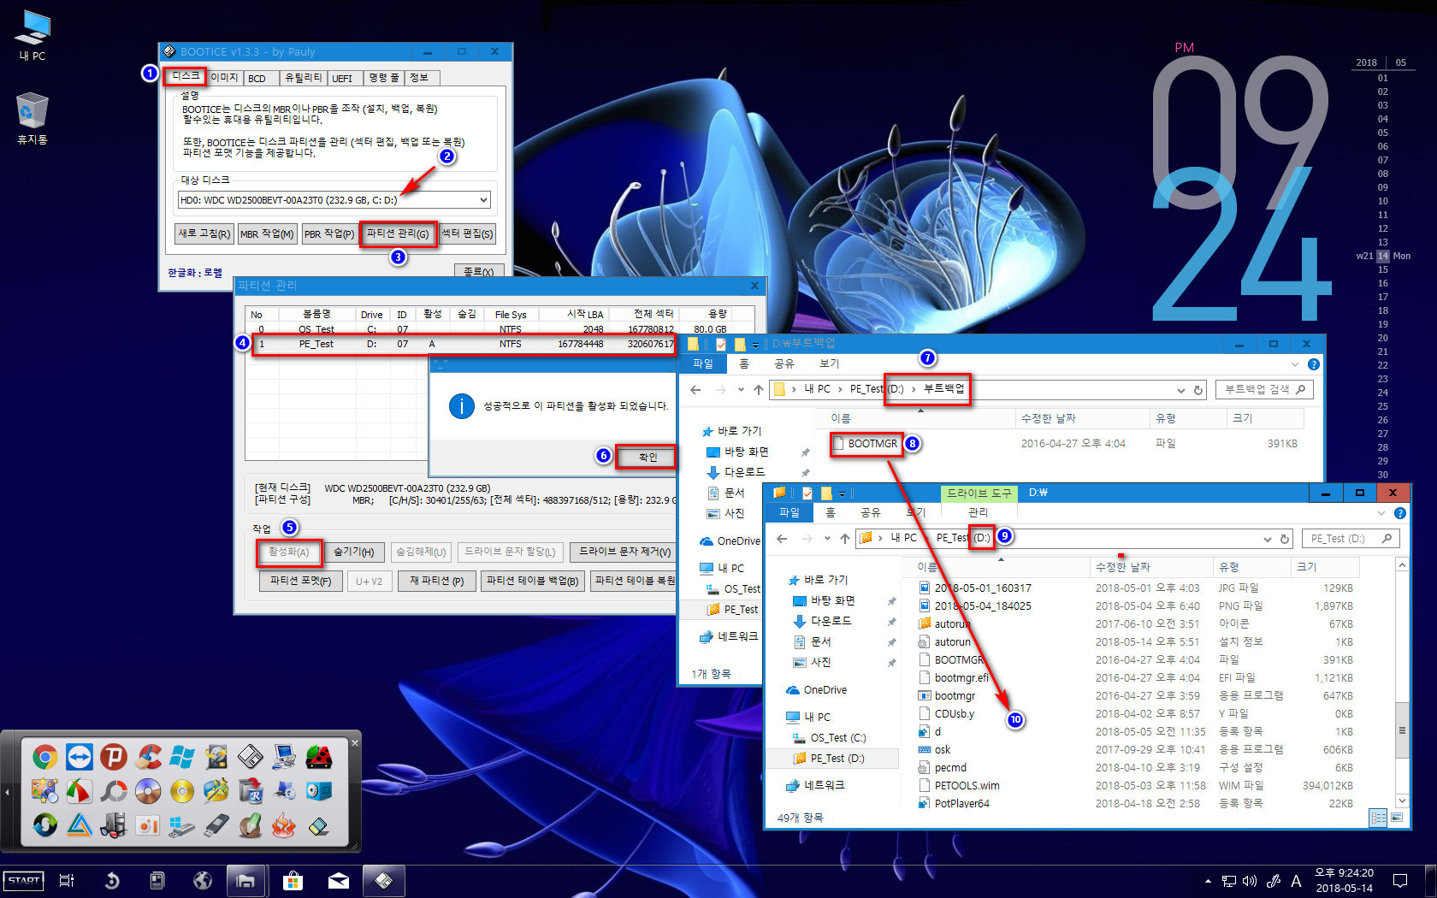The image size is (1437, 898).
Task: Open the red ladybug icon in the dock
Action: click(x=319, y=757)
